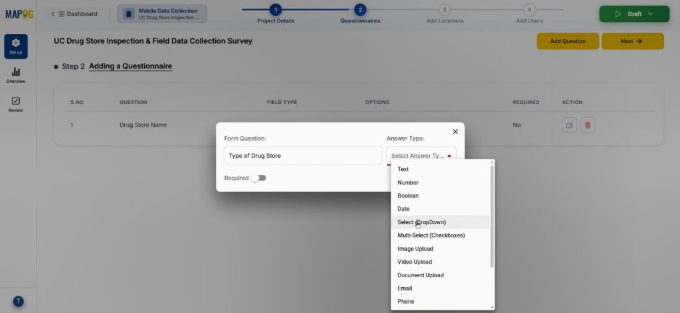The width and height of the screenshot is (680, 313).
Task: Choose Email answer type
Action: pyautogui.click(x=441, y=288)
